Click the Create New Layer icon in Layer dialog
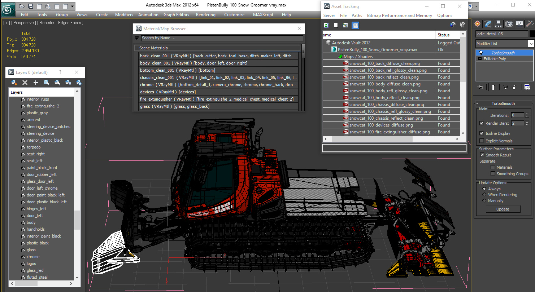Image resolution: width=535 pixels, height=292 pixels. [x=14, y=83]
